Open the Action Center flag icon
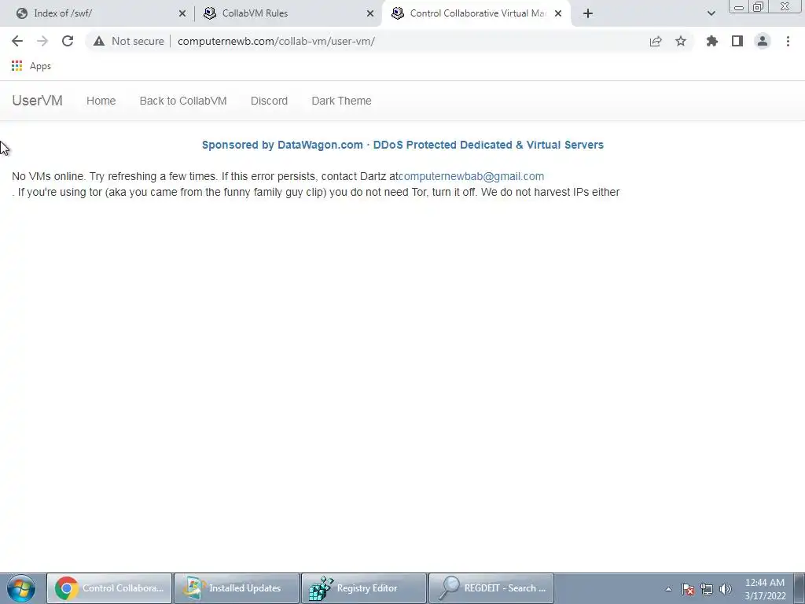The height and width of the screenshot is (604, 805). pos(688,589)
